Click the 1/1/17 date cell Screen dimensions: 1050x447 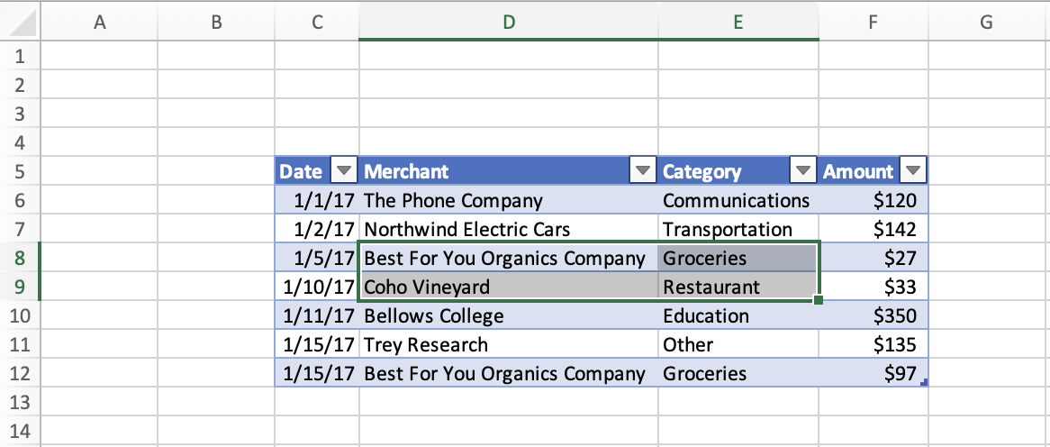click(317, 201)
